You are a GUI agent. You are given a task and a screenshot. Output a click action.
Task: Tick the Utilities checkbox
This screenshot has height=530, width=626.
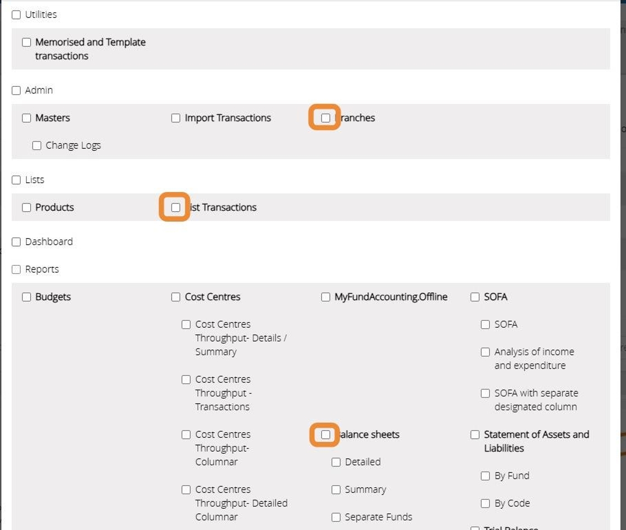click(x=16, y=15)
